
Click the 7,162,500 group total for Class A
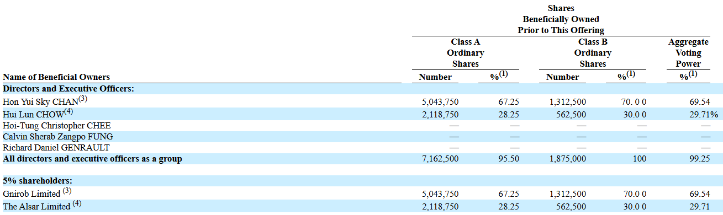440,159
